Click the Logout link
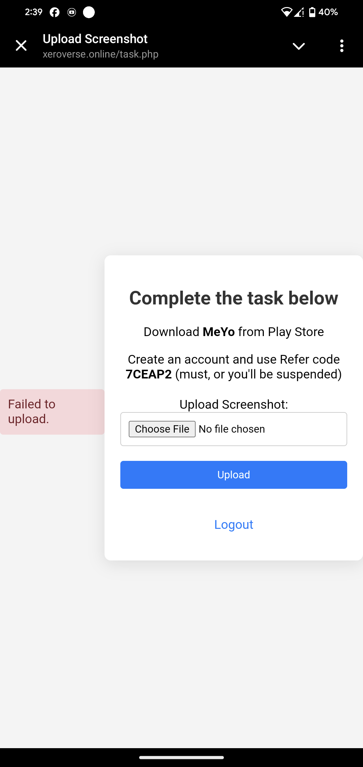The image size is (363, 767). pos(234,524)
